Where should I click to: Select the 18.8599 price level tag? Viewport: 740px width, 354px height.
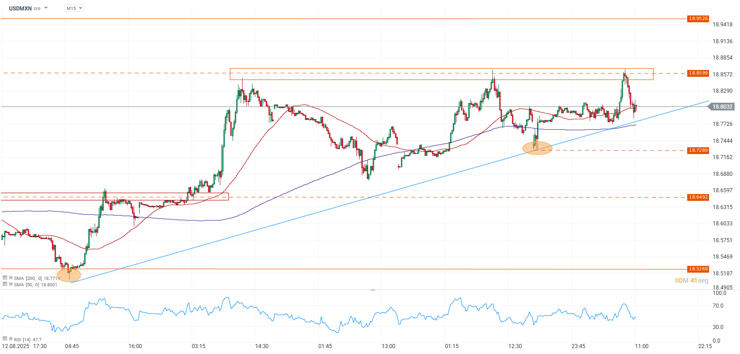tap(698, 73)
